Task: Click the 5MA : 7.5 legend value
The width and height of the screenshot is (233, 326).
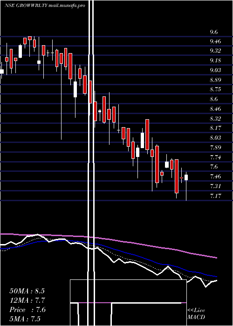Action: [25, 319]
